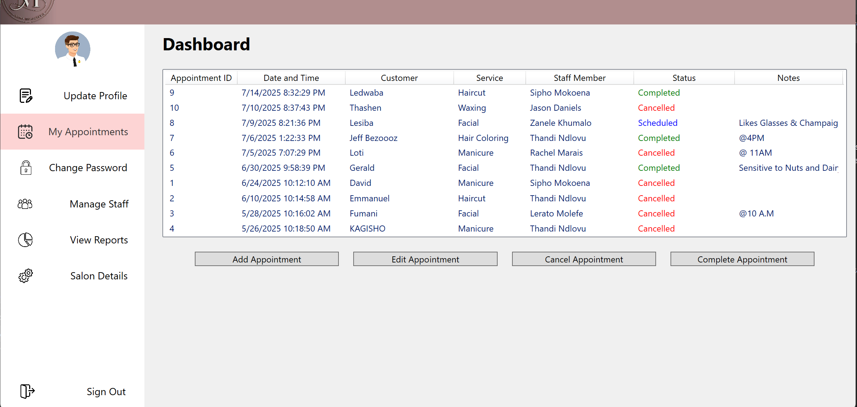Screen dimensions: 857x407
Task: Click the Appointment ID column header
Action: coord(201,78)
